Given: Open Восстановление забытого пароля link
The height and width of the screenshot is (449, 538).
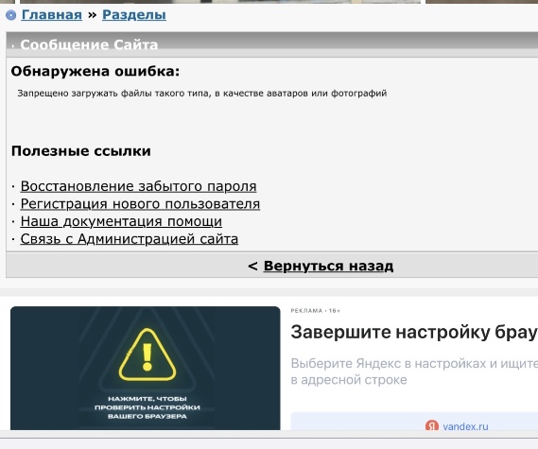Looking at the screenshot, I should tap(138, 186).
